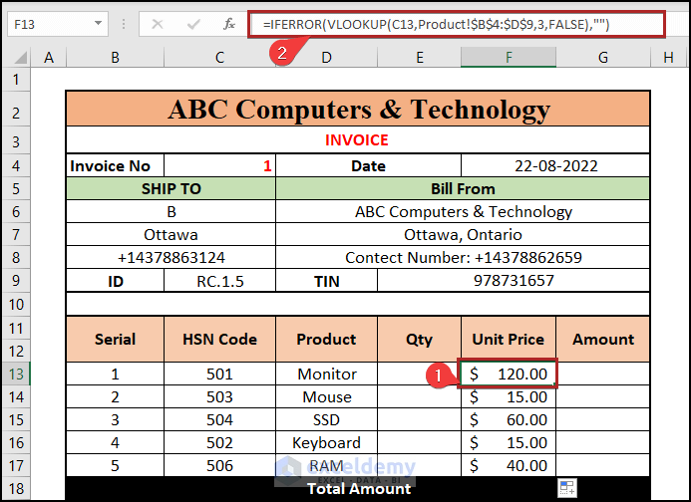691x502 pixels.
Task: Click the invoice number value 1 in red
Action: 219,166
